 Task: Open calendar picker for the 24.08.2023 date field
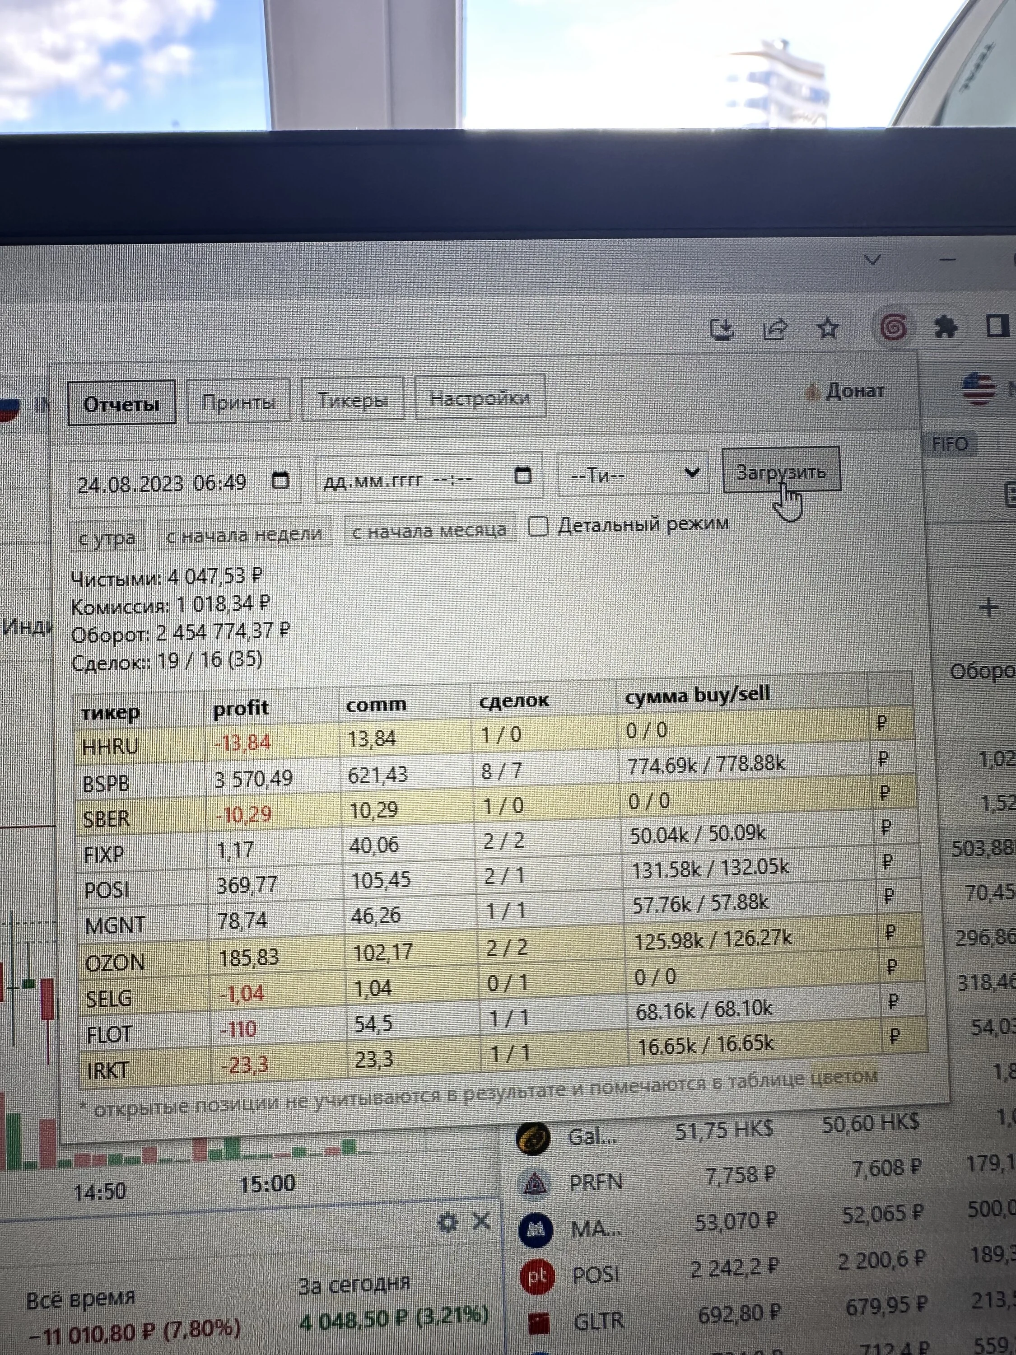pos(280,481)
